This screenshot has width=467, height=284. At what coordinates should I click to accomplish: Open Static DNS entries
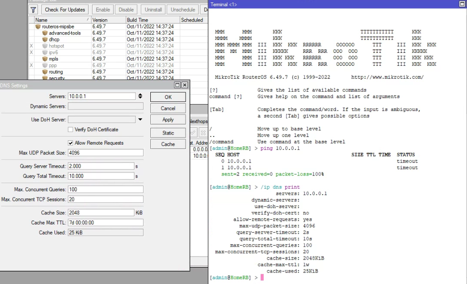168,133
